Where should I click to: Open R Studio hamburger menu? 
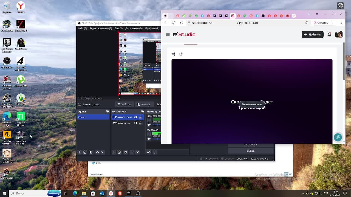tap(168, 34)
